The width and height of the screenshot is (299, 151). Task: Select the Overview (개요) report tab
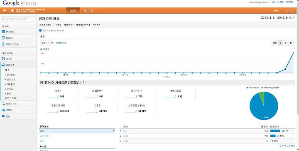tap(42, 37)
